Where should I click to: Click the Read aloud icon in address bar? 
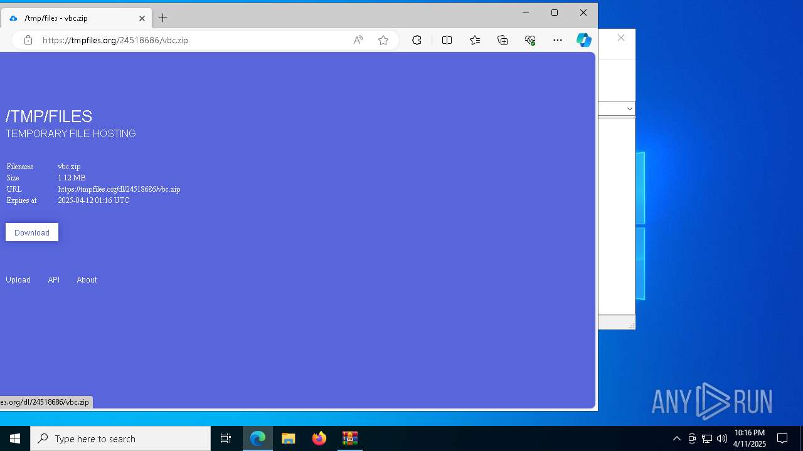[x=358, y=40]
